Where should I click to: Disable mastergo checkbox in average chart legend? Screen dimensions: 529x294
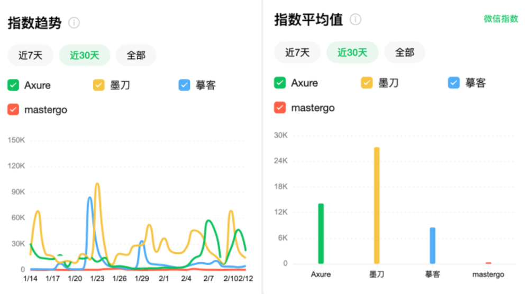point(280,108)
